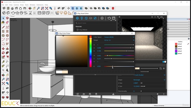Open the Default (Scalar) units dropdown

coord(149,75)
